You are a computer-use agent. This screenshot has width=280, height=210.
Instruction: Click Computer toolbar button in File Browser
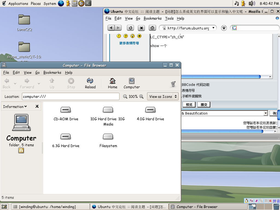[132, 83]
